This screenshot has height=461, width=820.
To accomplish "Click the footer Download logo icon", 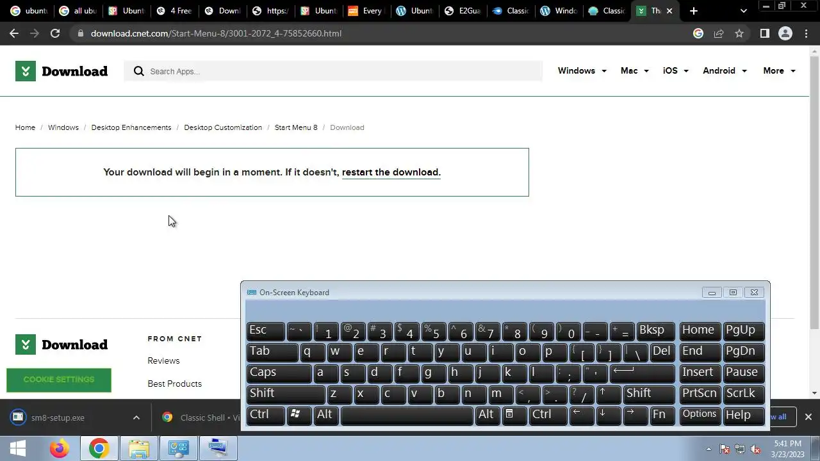I will 25,344.
